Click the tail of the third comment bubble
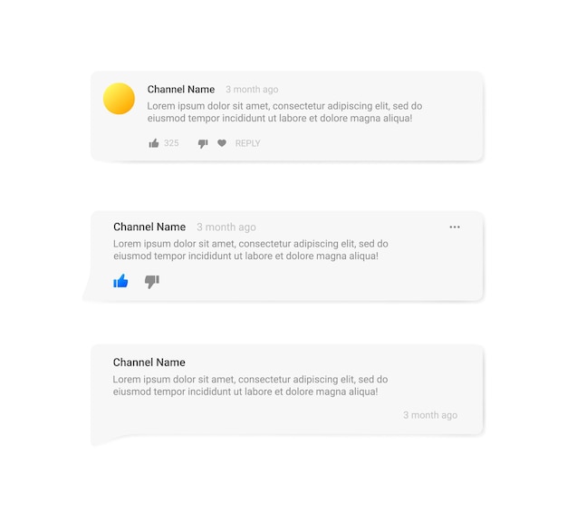This screenshot has height=522, width=567. [103, 440]
